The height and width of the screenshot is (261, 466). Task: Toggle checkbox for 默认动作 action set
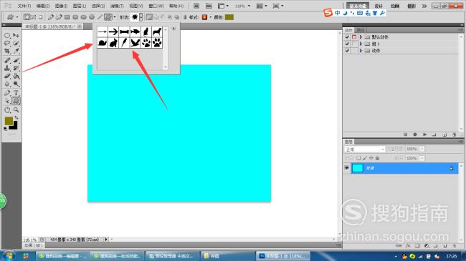[x=347, y=36]
